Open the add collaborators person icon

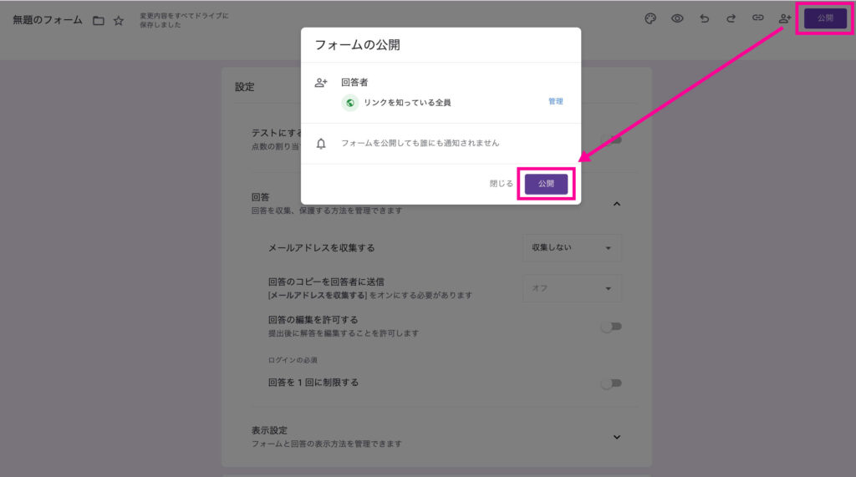[x=784, y=18]
